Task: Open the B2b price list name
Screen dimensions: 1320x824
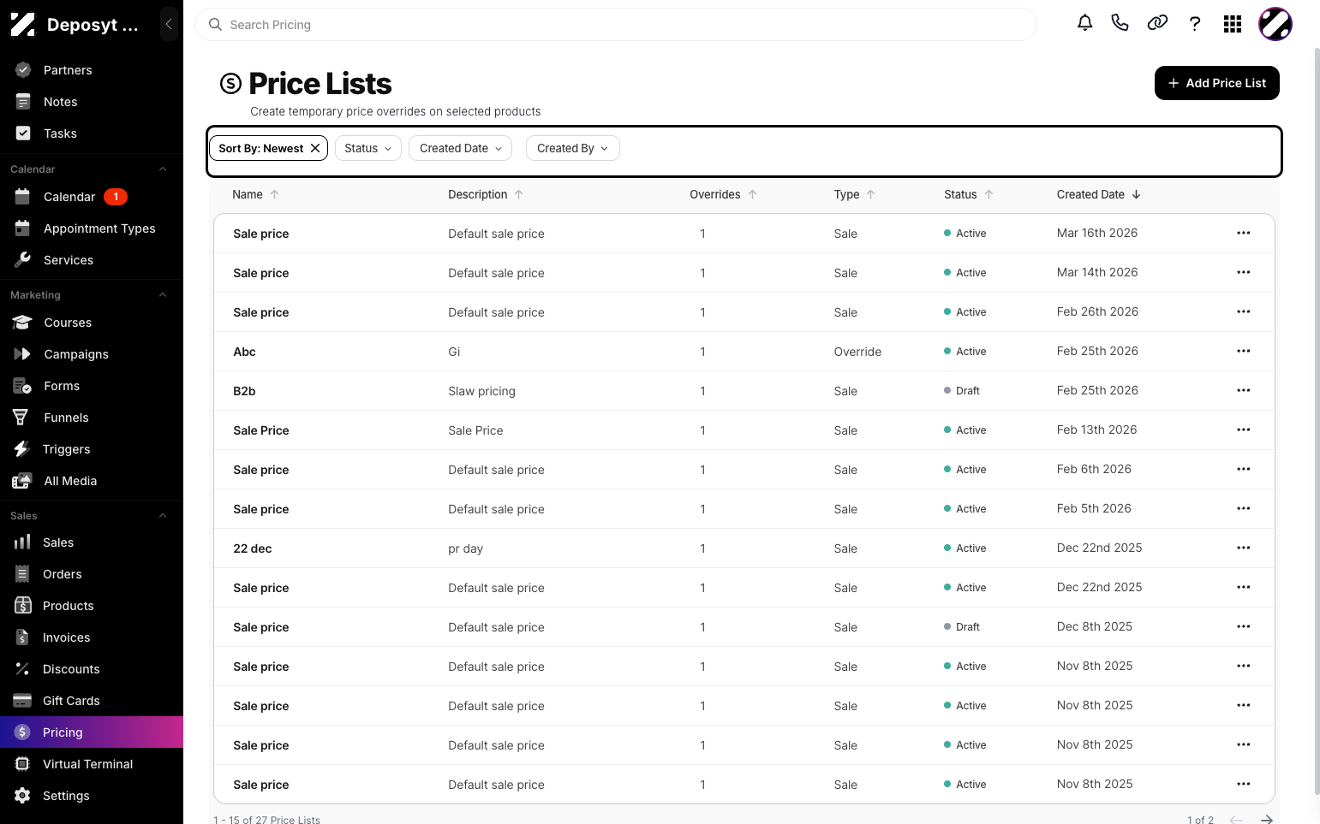Action: pyautogui.click(x=244, y=391)
